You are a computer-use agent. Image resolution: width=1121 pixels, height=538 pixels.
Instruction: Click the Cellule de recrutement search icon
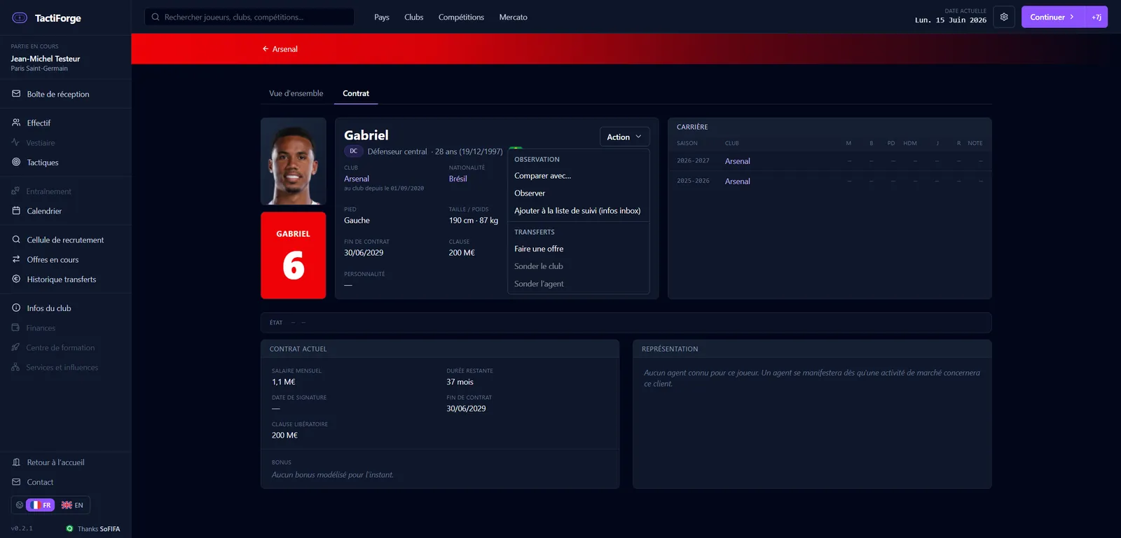[x=16, y=240]
